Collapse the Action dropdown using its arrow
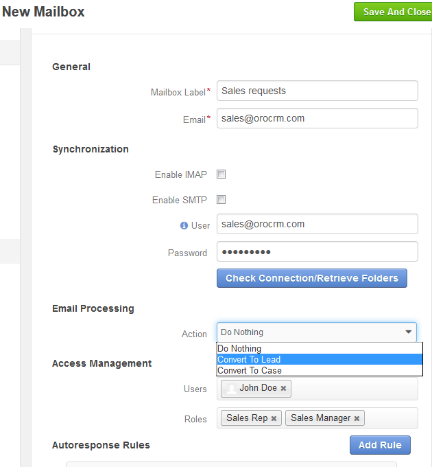Viewport: 432px width, 467px height. point(409,332)
